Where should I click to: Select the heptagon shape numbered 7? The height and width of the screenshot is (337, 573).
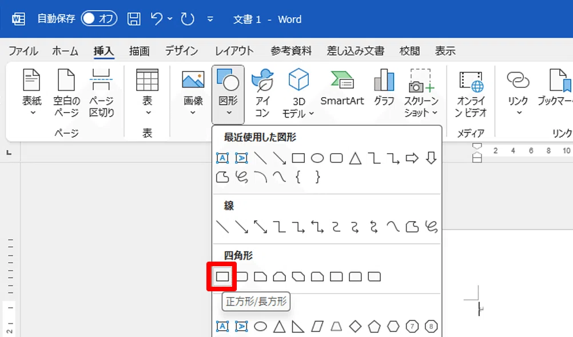coord(412,326)
